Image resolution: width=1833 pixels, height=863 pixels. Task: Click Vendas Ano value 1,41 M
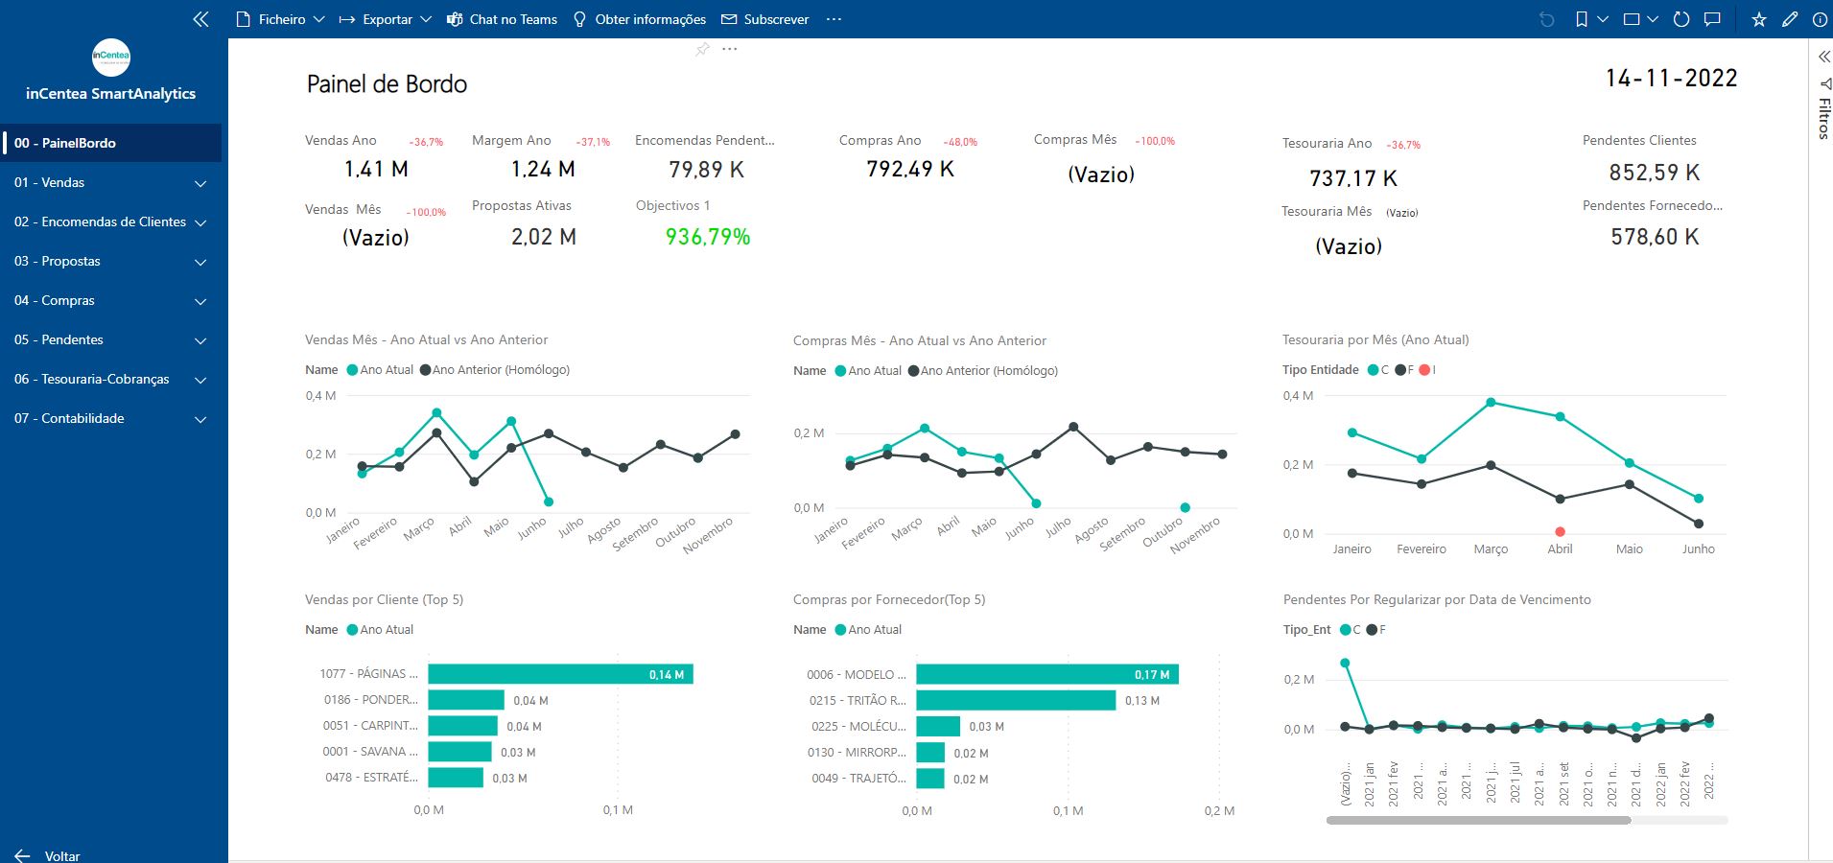coord(376,170)
